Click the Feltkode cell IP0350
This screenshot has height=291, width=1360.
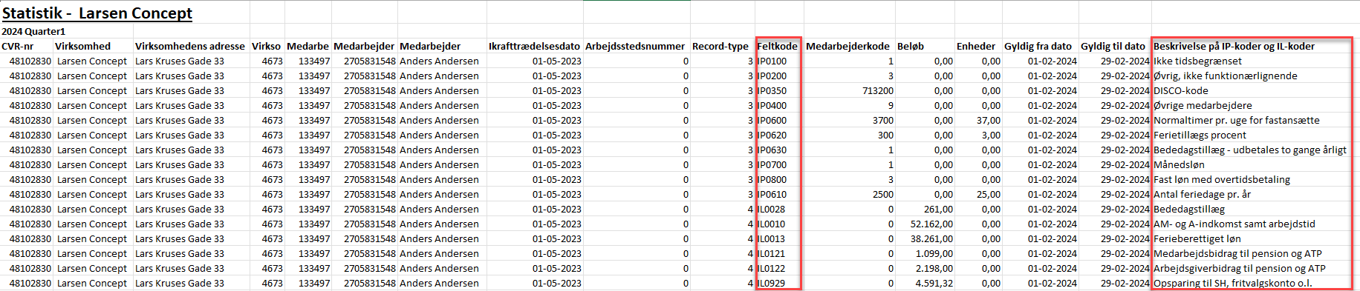[772, 90]
